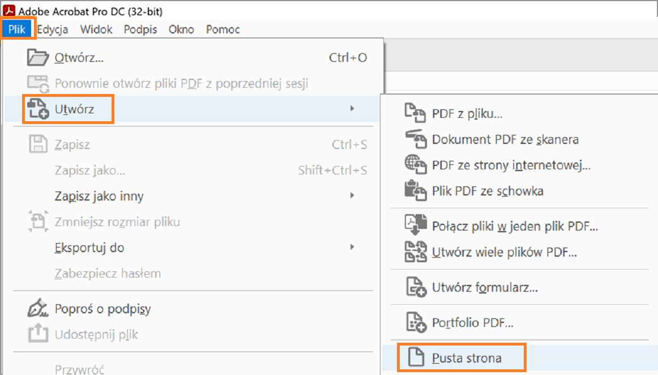Click the Połącz pliki w jeden plik PDF icon

(x=417, y=225)
